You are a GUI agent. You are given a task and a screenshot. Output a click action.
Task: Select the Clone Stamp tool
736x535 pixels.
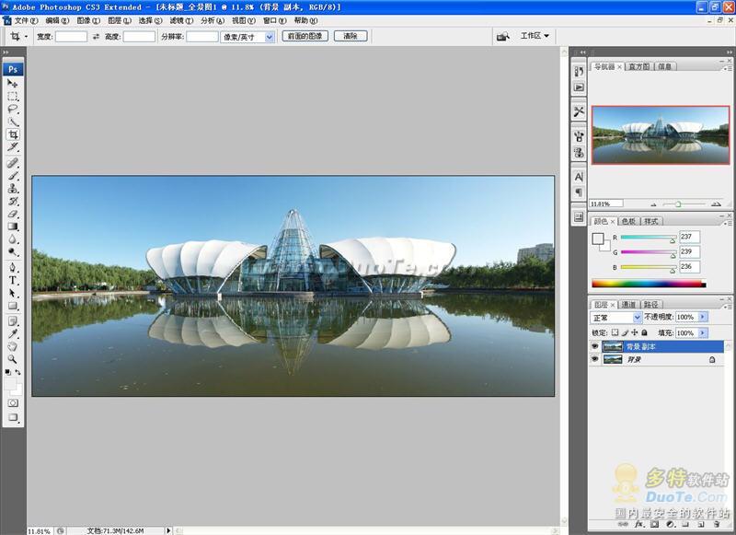pyautogui.click(x=13, y=186)
